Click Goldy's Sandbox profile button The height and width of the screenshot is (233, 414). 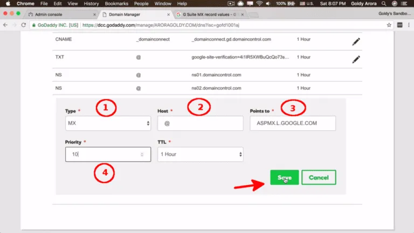395,13
